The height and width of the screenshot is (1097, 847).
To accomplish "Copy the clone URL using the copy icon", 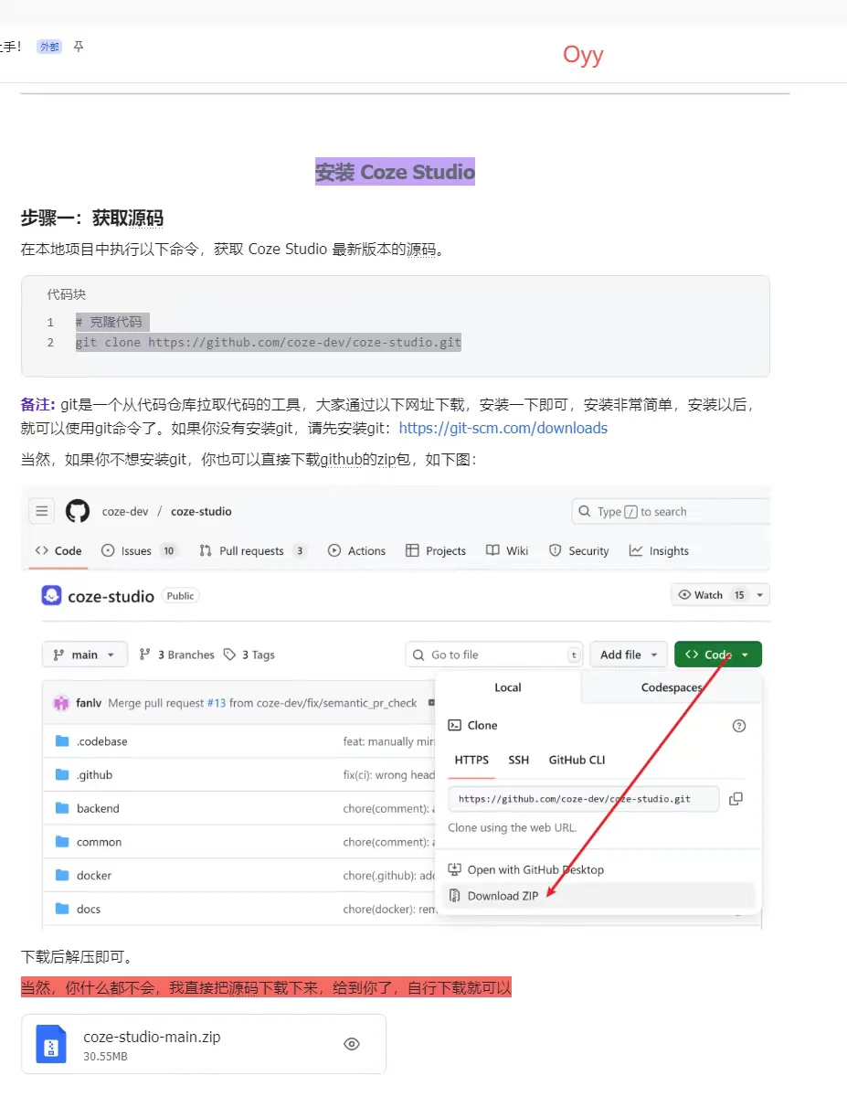I will point(736,798).
